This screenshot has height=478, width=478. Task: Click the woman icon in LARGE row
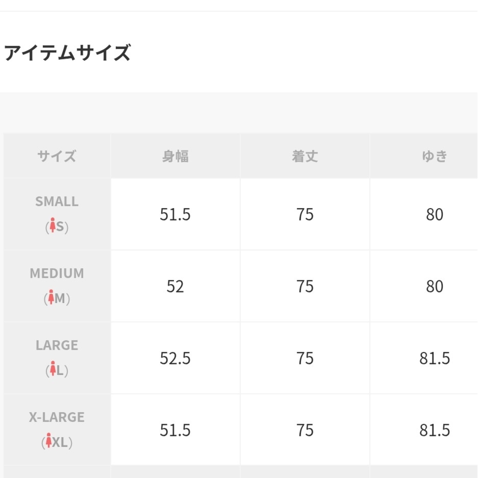pyautogui.click(x=53, y=369)
